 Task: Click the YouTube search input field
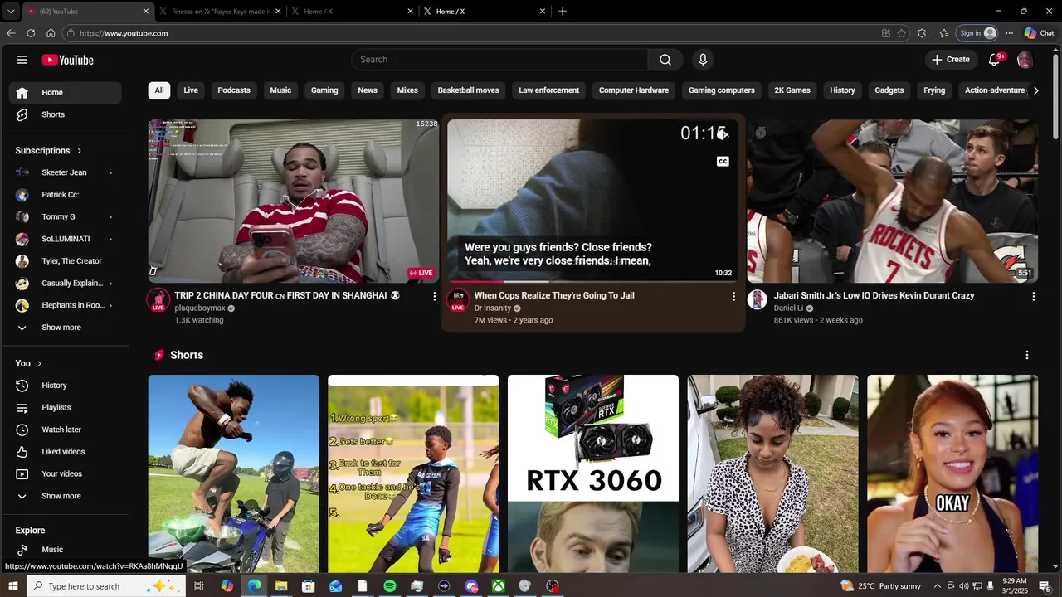499,60
